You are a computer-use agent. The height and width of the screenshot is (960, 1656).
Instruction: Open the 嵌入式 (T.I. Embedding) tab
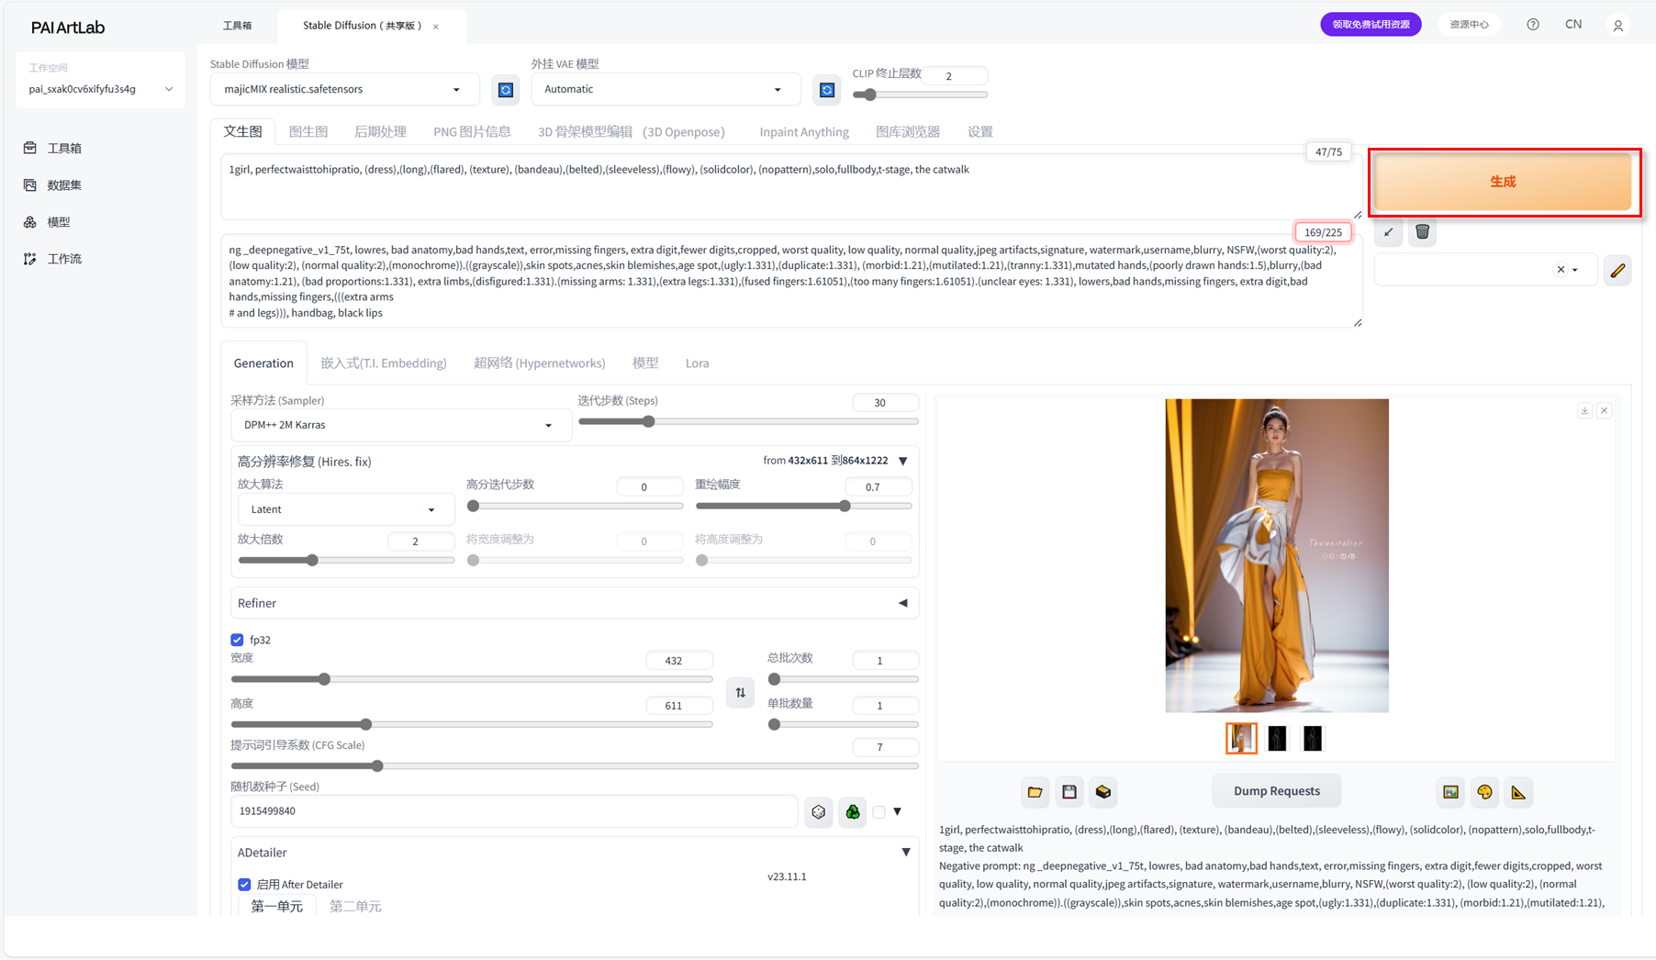click(x=384, y=363)
